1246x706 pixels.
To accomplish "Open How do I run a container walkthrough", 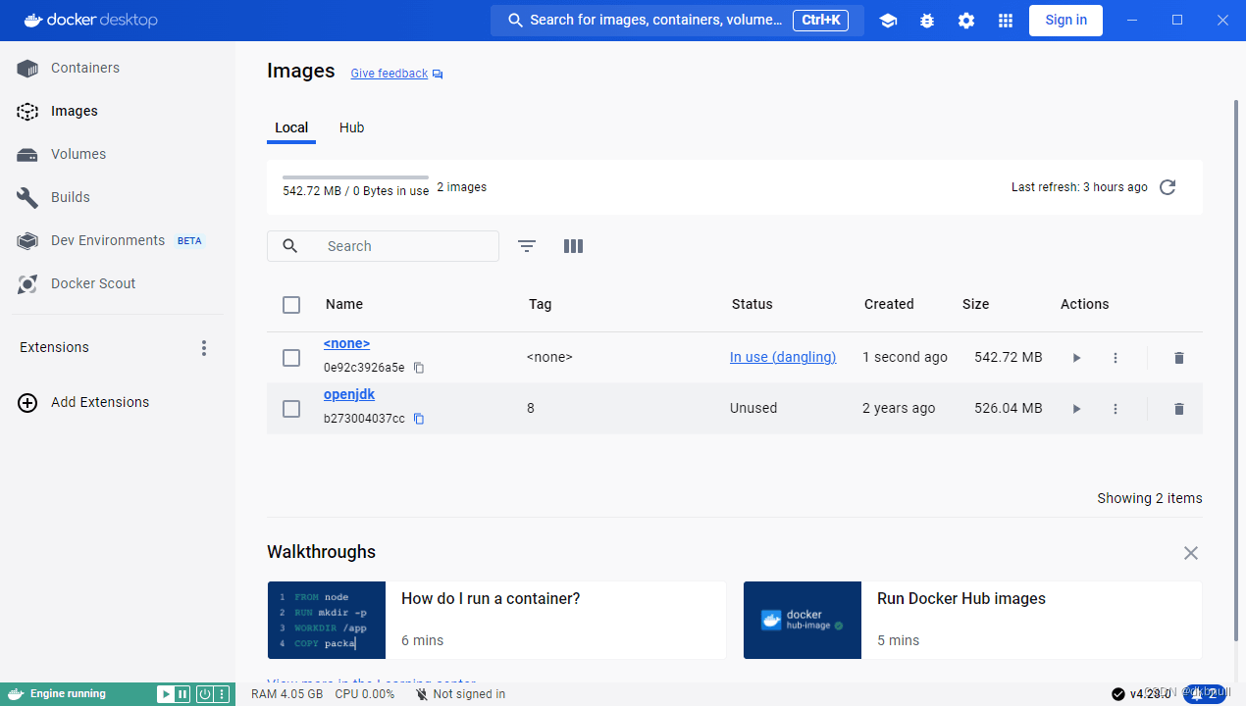I will (x=496, y=620).
